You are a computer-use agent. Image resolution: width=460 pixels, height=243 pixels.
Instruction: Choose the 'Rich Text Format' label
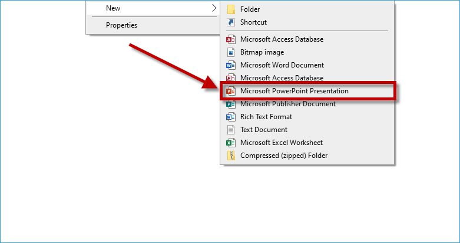[x=266, y=117]
